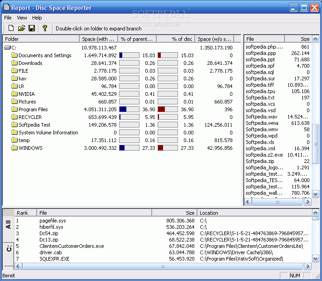322x281 pixels.
Task: Click scroll right arrow of ranking list
Action: pyautogui.click(x=308, y=266)
